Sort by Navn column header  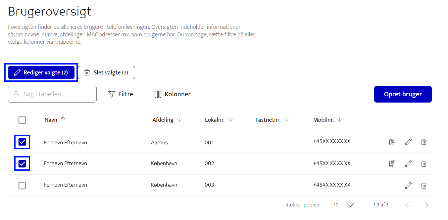(55, 120)
